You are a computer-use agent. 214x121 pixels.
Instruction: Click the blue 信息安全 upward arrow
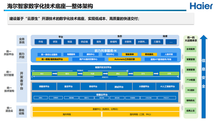(x=203, y=77)
